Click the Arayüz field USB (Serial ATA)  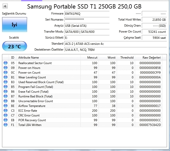click(x=87, y=26)
